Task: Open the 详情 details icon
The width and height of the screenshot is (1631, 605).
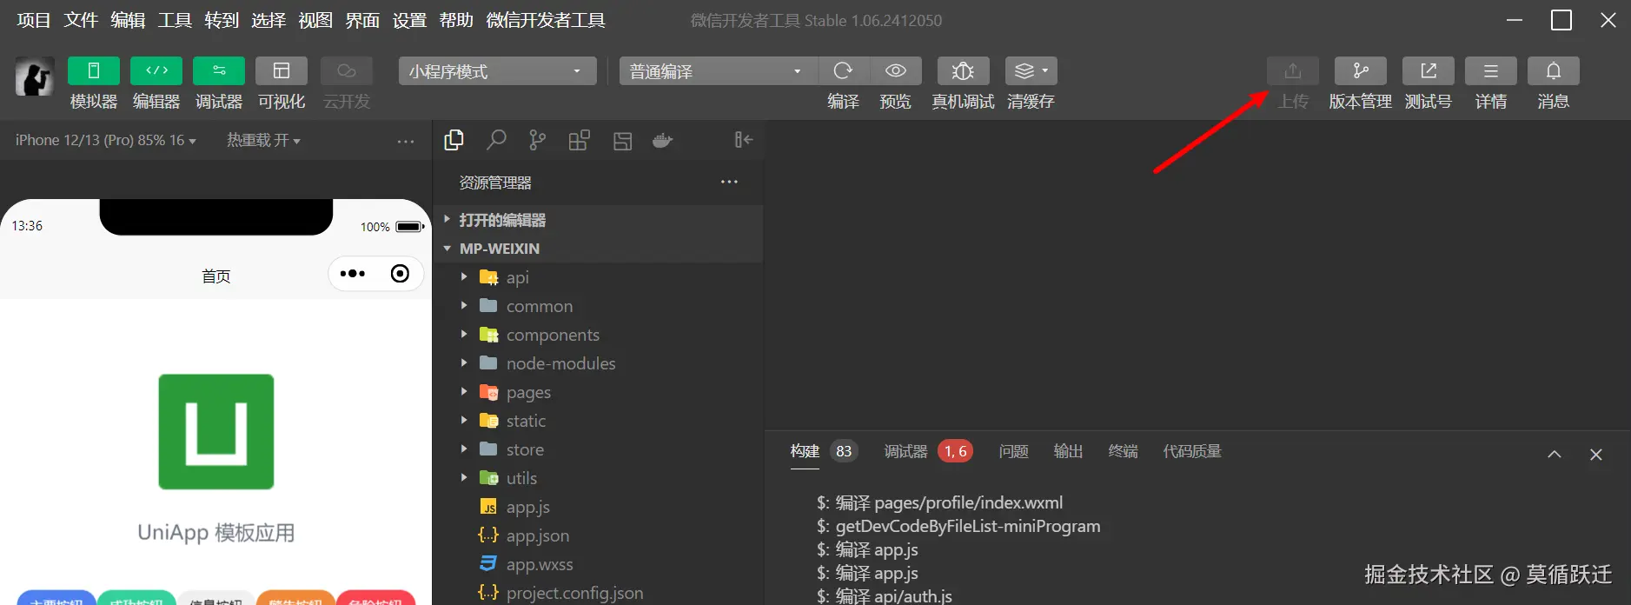Action: click(x=1491, y=70)
